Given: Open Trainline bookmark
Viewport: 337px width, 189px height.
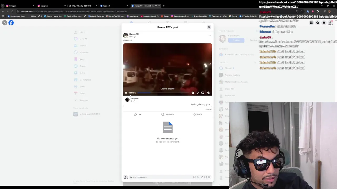Looking at the screenshot, I should tap(73, 16).
